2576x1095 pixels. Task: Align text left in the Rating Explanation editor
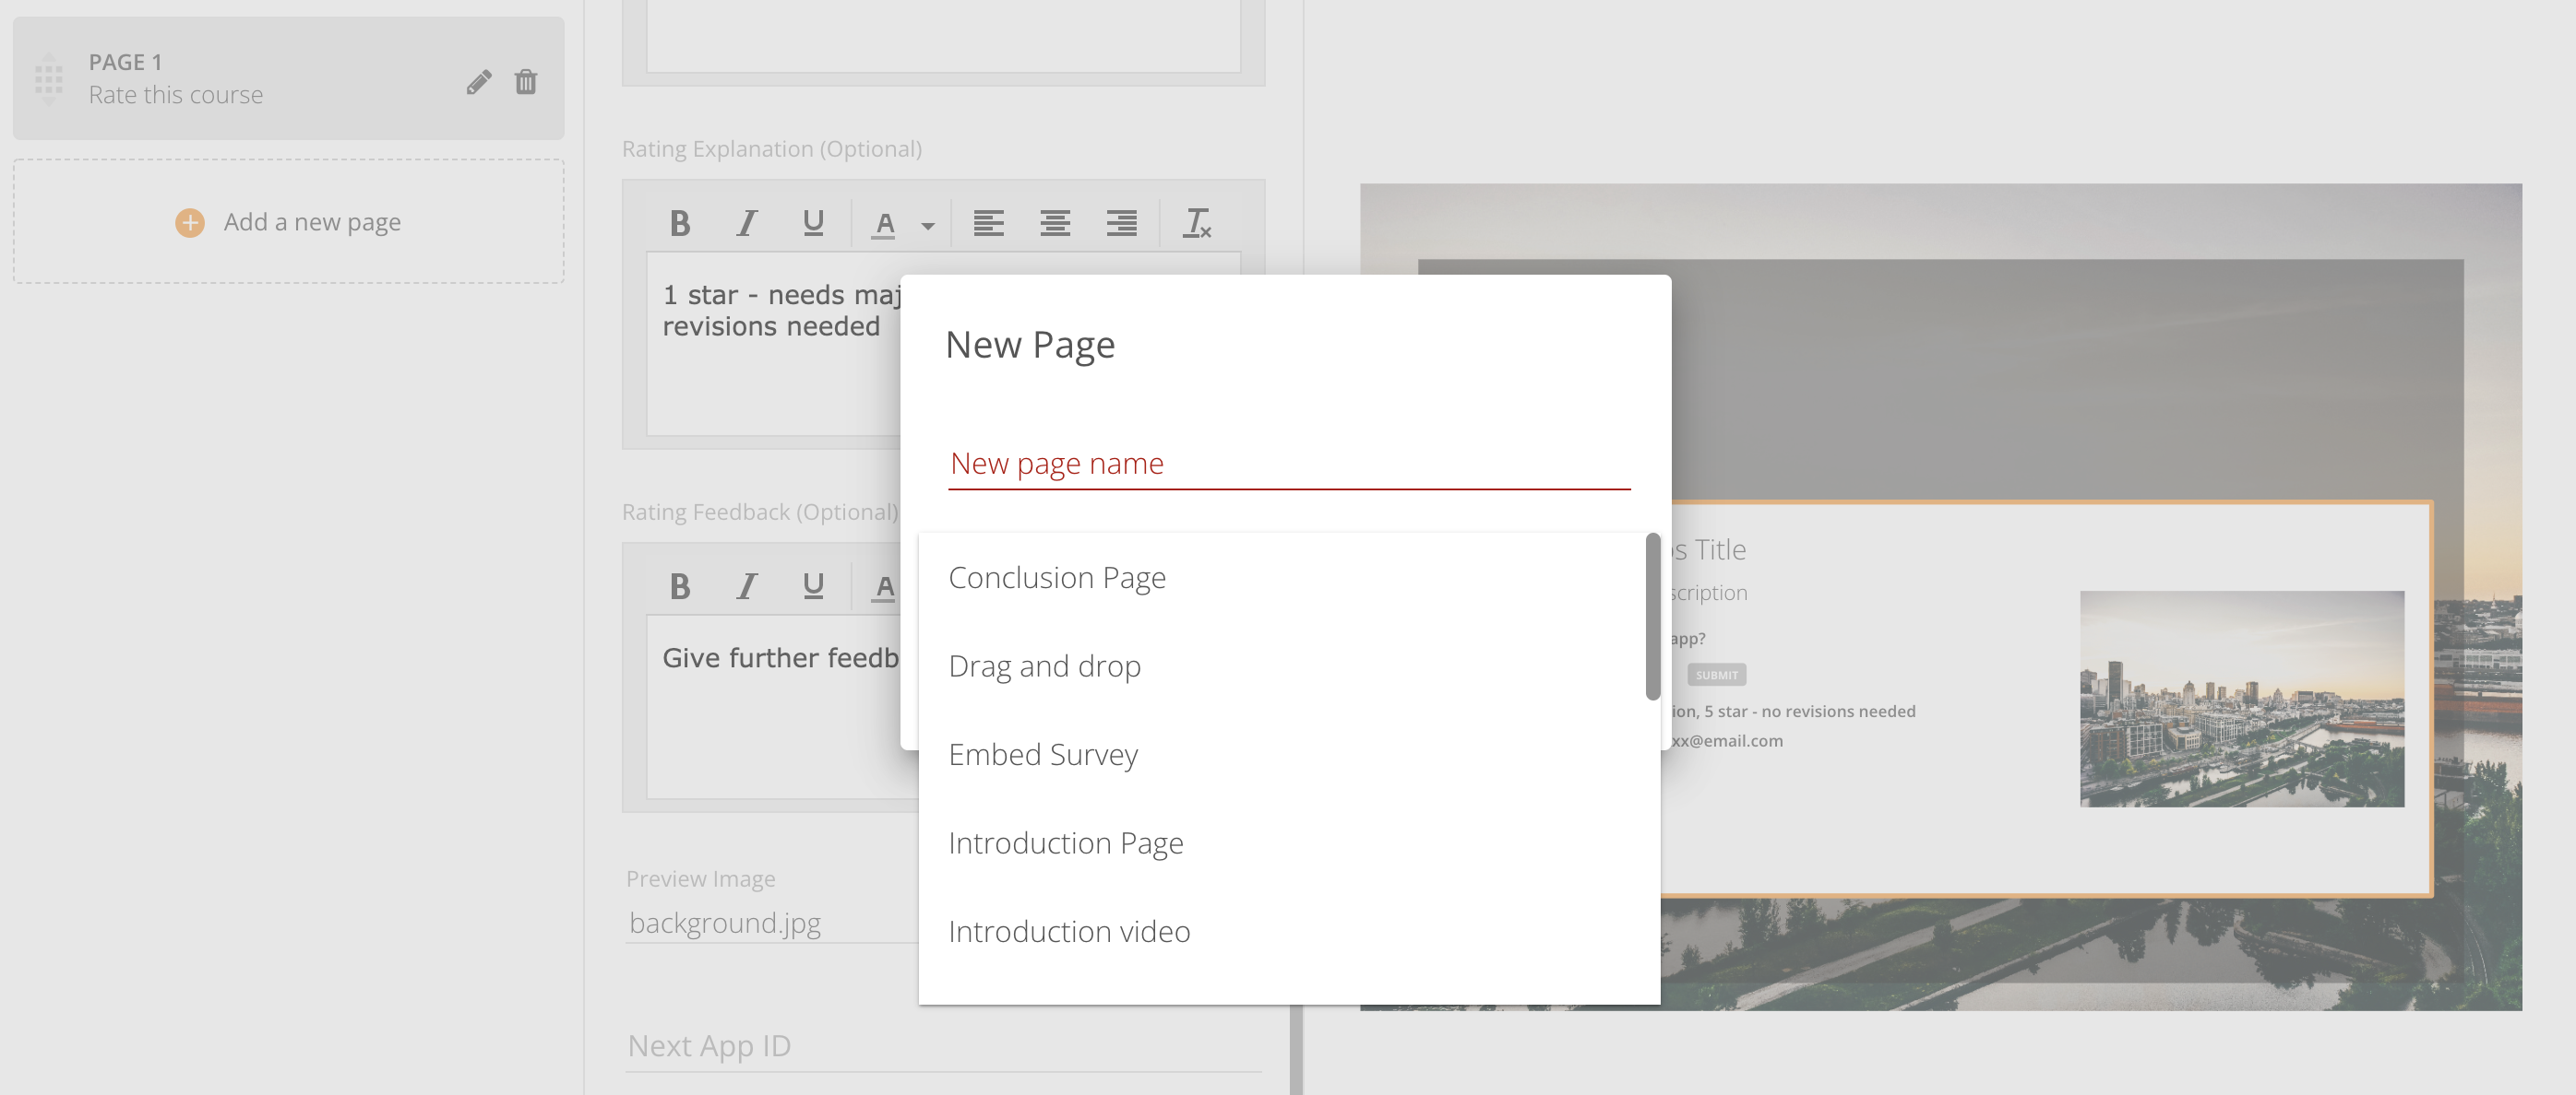988,223
